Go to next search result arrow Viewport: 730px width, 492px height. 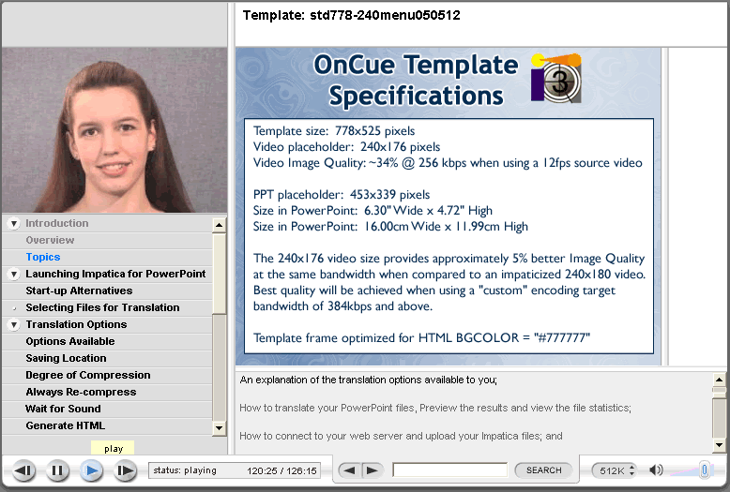[x=372, y=470]
